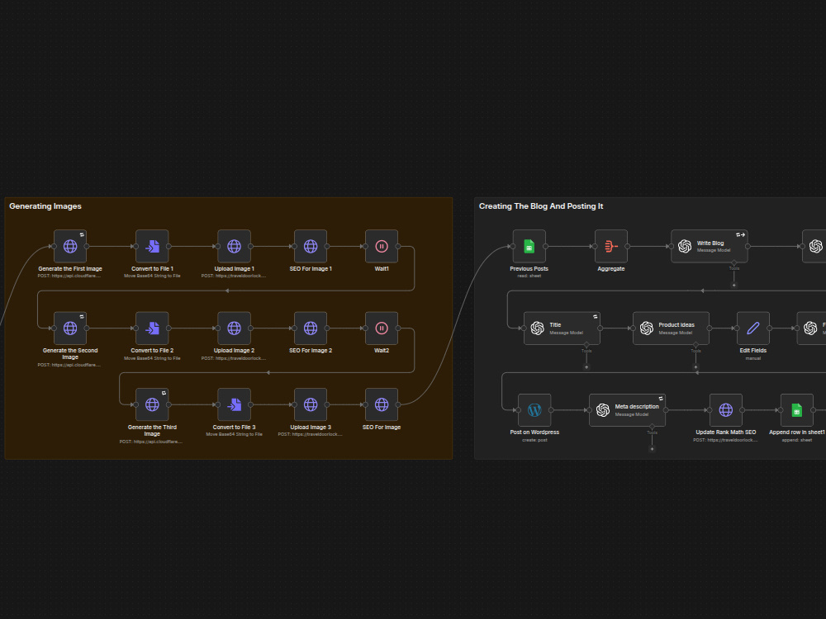826x619 pixels.
Task: Add a tool under Write Blog
Action: click(733, 286)
